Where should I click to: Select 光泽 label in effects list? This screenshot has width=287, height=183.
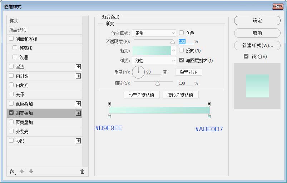(20, 95)
